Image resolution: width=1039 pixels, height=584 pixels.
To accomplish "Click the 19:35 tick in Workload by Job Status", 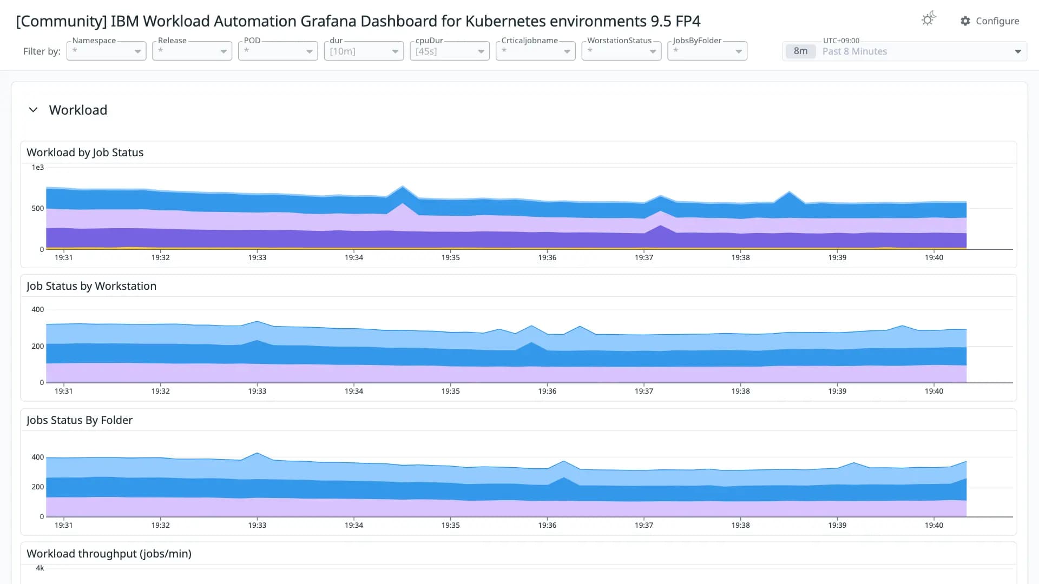I will click(450, 257).
